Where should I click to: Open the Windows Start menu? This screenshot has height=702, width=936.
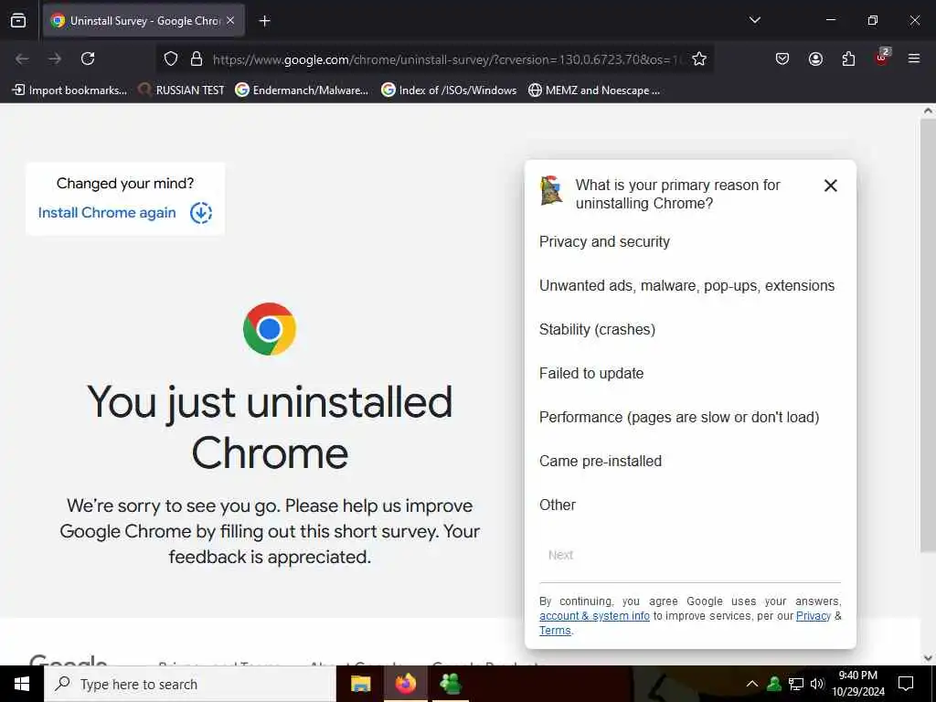[x=22, y=684]
